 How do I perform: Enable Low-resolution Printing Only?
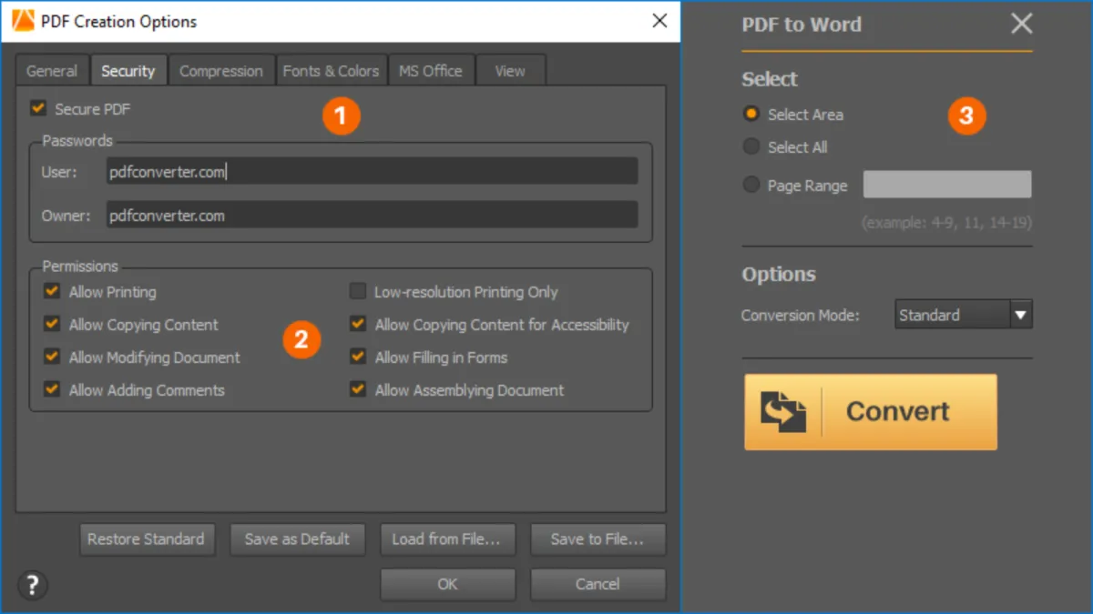[358, 292]
